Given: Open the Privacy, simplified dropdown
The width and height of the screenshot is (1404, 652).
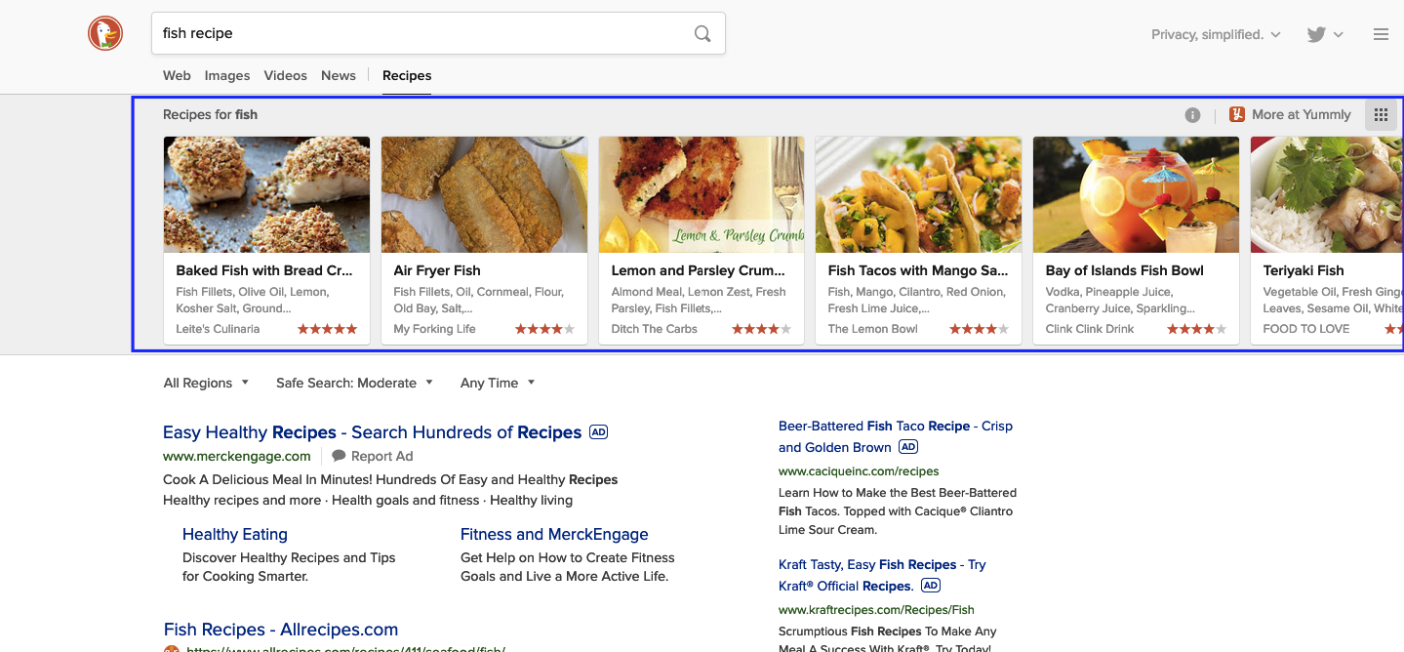Looking at the screenshot, I should tap(1215, 33).
